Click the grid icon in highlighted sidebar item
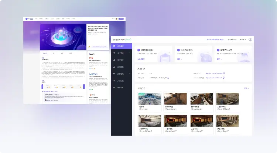 pos(114,46)
